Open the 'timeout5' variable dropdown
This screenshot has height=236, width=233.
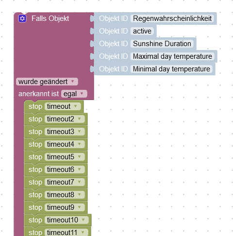(65, 157)
